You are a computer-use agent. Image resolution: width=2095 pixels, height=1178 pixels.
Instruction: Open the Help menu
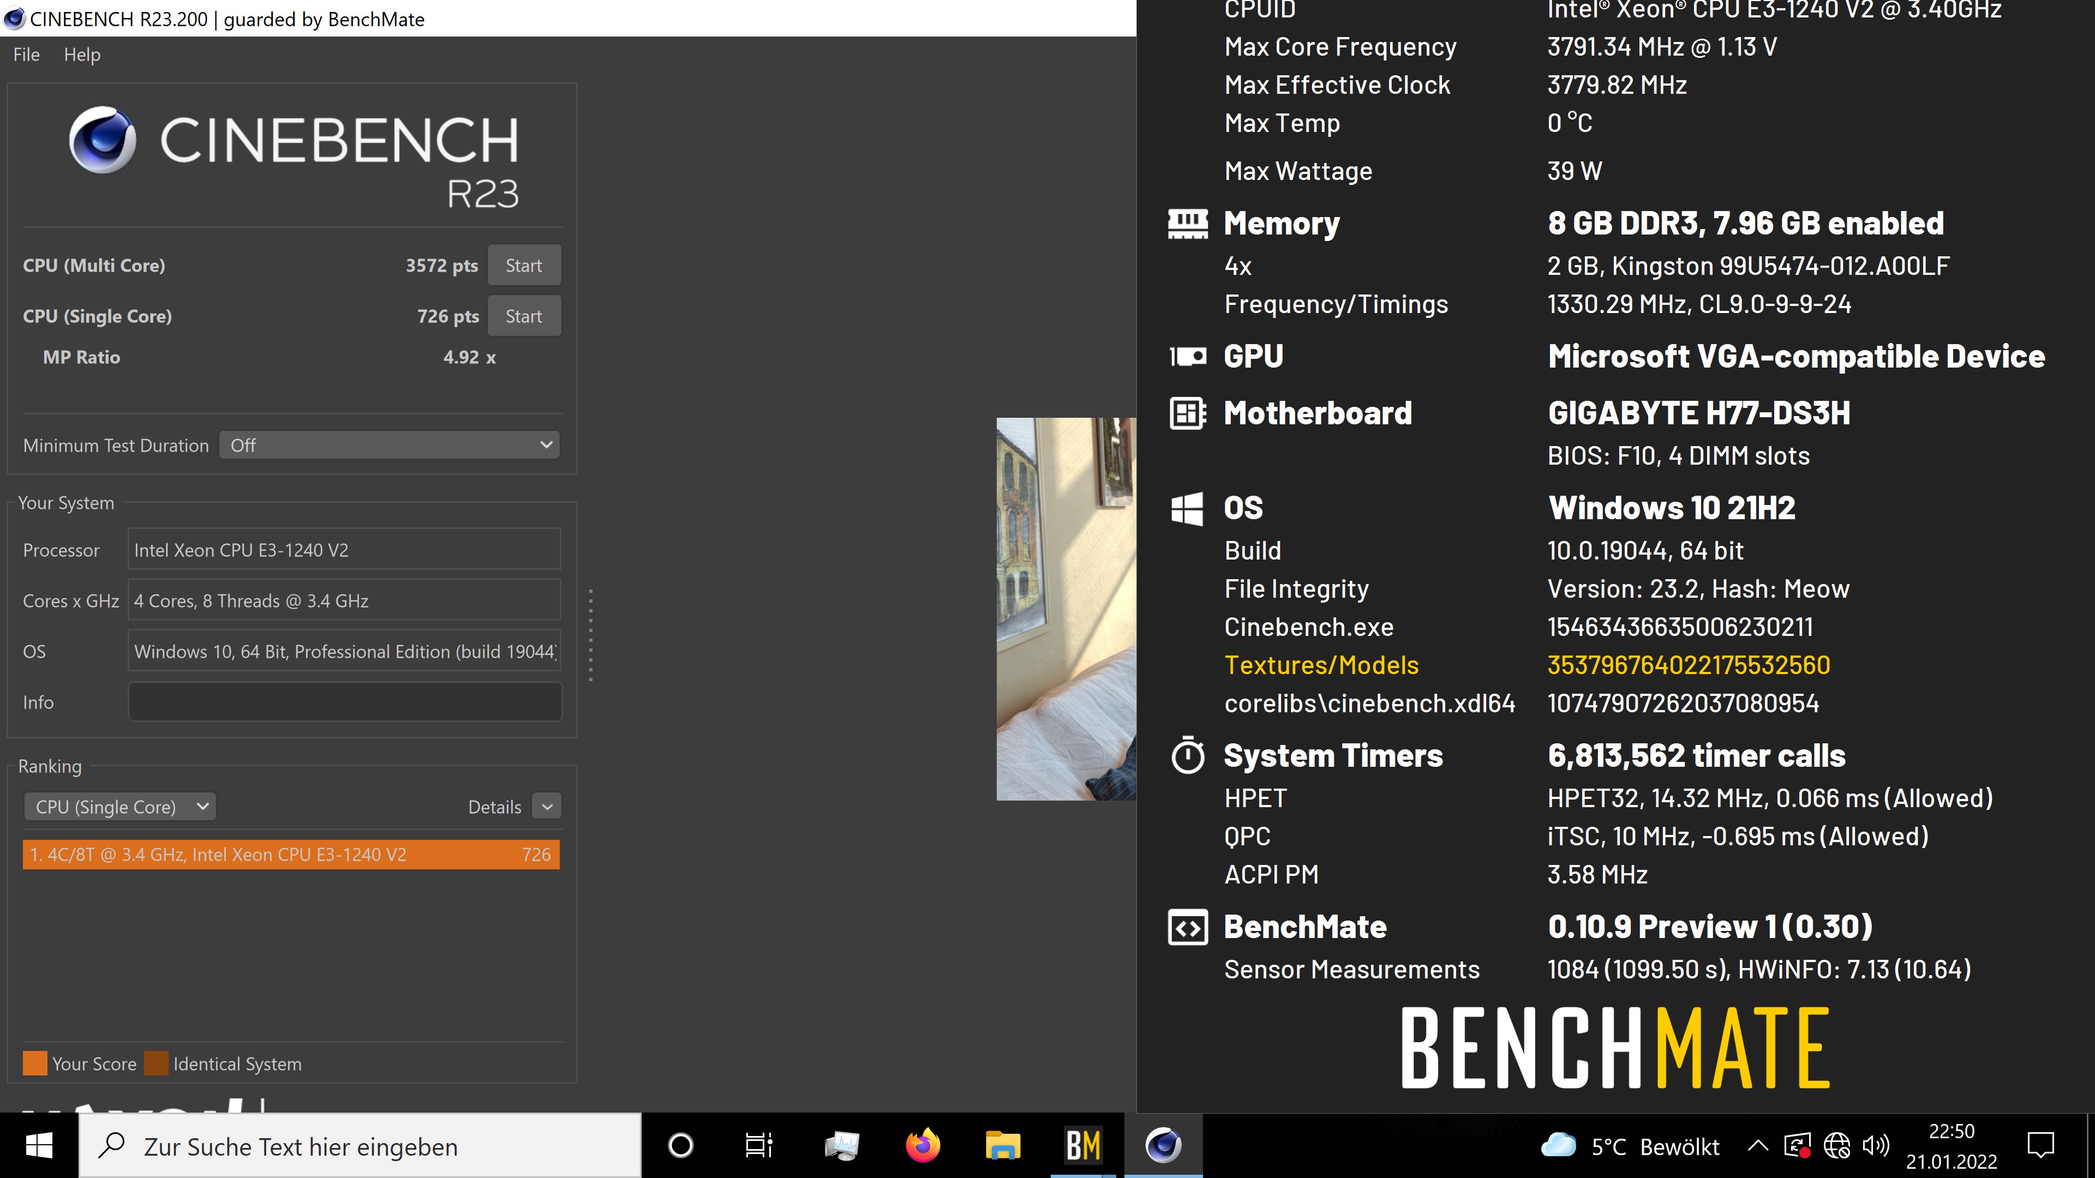(x=82, y=55)
